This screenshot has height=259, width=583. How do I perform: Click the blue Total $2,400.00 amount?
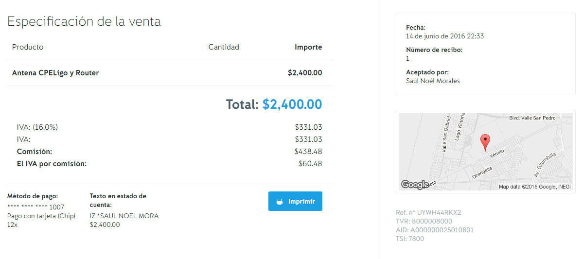click(292, 104)
